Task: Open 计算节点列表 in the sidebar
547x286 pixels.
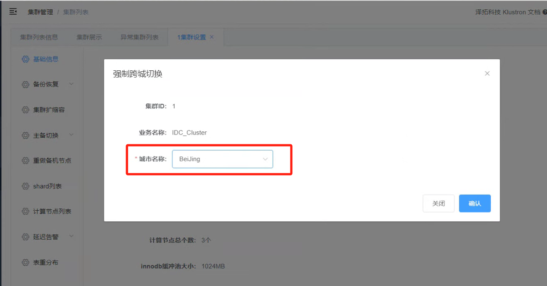Action: click(x=52, y=211)
